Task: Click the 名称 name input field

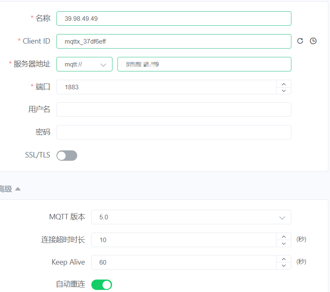Action: click(x=174, y=19)
